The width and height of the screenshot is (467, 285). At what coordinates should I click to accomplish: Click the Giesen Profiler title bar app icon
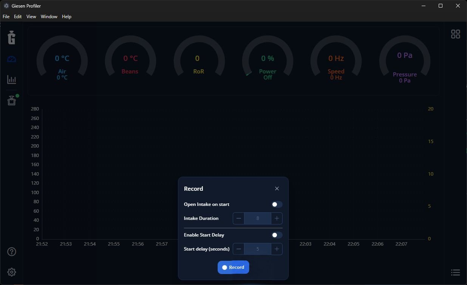[x=6, y=6]
